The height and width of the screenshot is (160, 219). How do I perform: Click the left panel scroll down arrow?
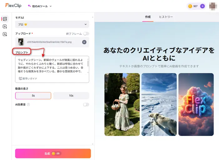93,144
